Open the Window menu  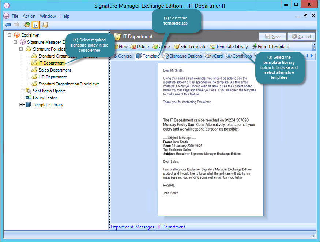[x=48, y=16]
